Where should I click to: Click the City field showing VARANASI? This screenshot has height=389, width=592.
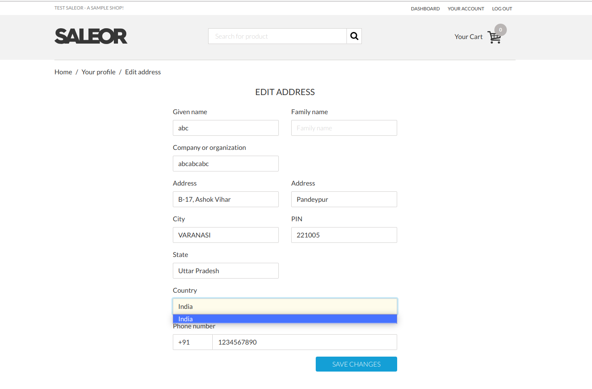click(x=226, y=235)
